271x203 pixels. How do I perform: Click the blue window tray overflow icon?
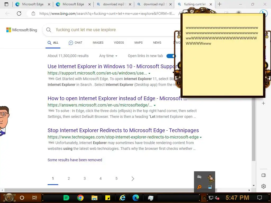210,187
